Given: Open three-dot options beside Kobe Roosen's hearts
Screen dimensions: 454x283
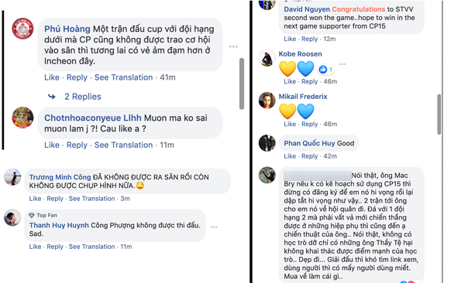Looking at the screenshot, I should [x=342, y=64].
